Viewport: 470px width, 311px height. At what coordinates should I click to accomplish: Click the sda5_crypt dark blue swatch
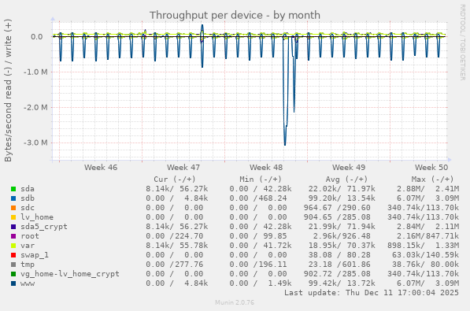coord(13,227)
